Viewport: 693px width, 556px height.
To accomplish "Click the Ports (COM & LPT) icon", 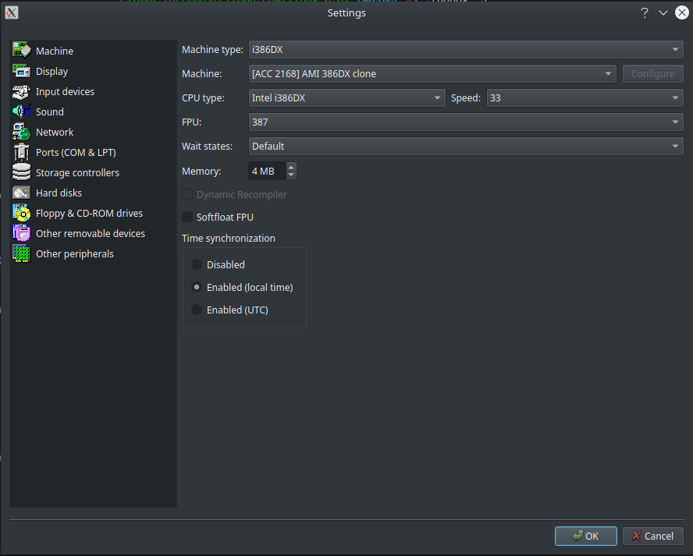I will point(21,152).
